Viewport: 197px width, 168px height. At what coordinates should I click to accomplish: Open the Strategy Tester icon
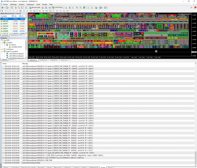pyautogui.click(x=26, y=8)
